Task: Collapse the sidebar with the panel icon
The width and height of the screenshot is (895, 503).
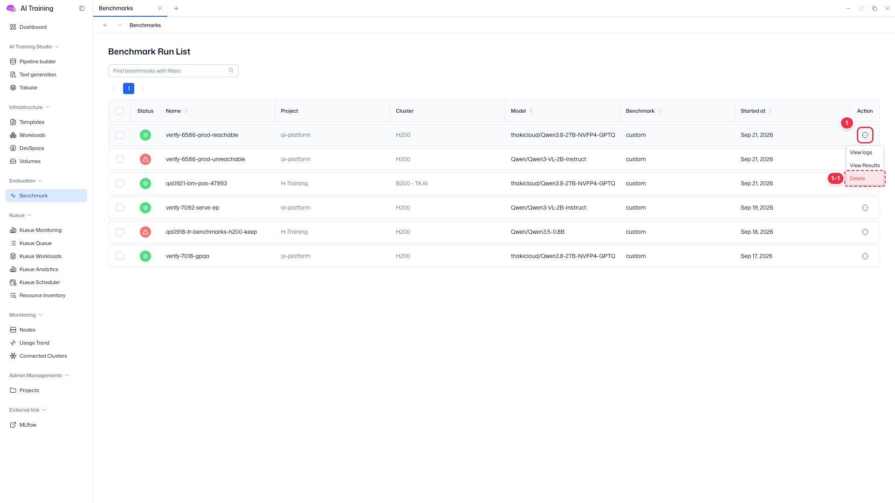Action: click(82, 8)
